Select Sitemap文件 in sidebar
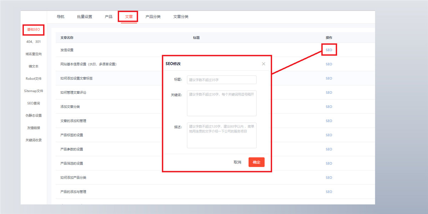Image resolution: width=428 pixels, height=214 pixels. click(34, 91)
